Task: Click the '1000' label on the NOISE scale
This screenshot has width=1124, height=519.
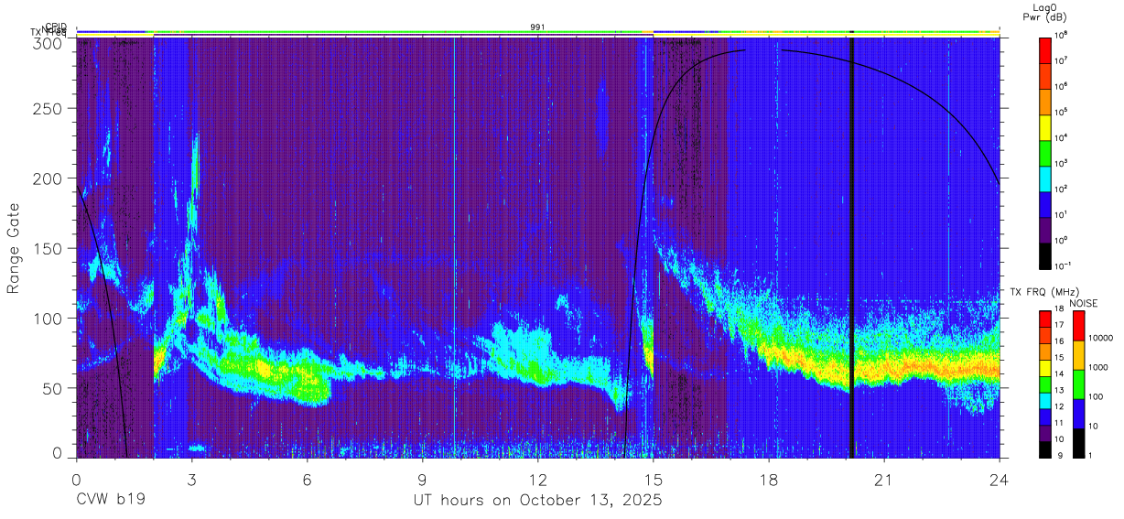Action: [x=1099, y=366]
